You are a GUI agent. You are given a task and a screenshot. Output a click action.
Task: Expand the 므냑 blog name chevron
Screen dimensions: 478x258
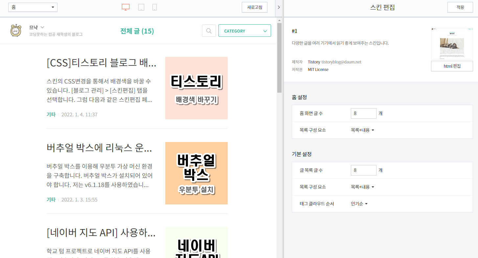click(x=42, y=27)
